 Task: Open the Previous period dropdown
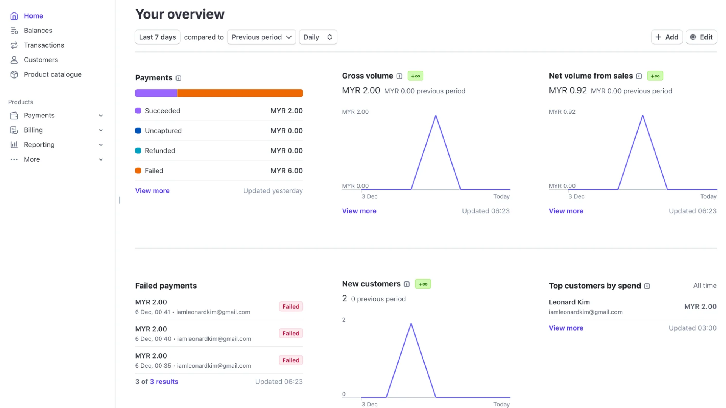(261, 37)
